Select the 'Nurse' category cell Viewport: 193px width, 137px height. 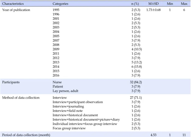[x=57, y=82]
